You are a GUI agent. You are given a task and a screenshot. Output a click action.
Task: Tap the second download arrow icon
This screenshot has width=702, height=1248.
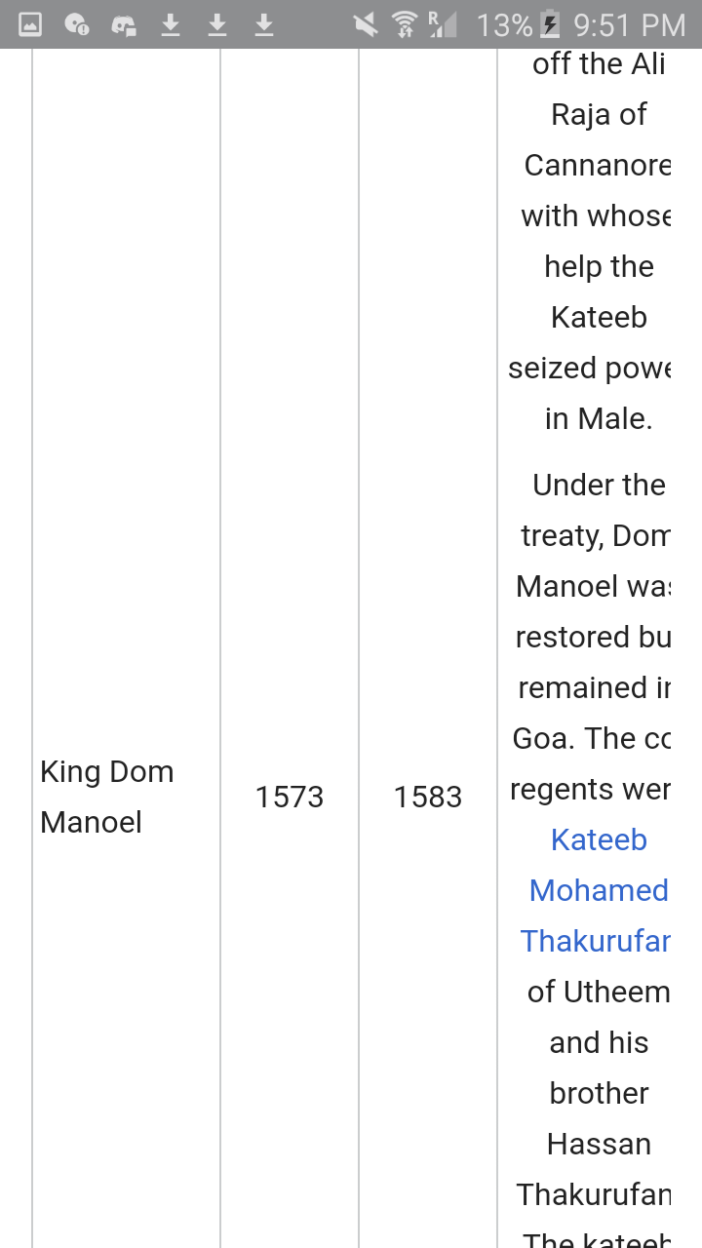217,24
